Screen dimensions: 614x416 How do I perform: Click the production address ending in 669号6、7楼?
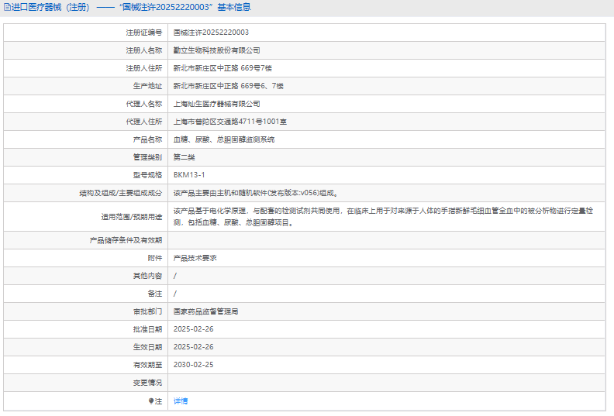pyautogui.click(x=229, y=86)
